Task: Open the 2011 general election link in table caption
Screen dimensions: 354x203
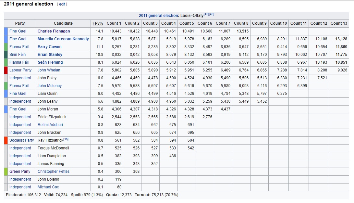Action: click(x=158, y=15)
